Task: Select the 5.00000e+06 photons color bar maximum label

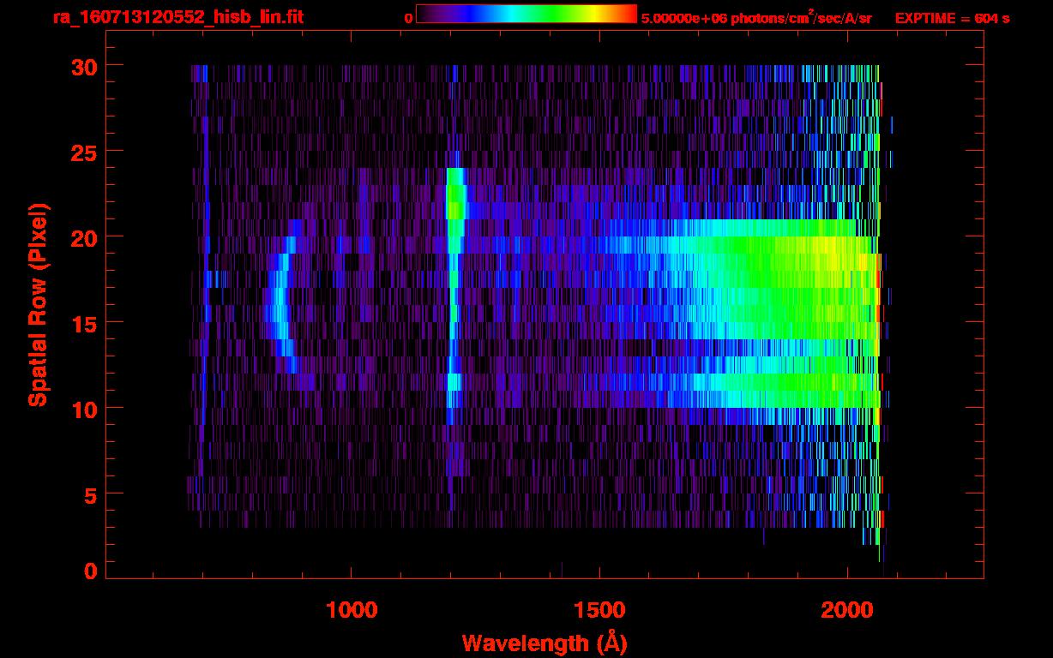Action: click(x=756, y=18)
